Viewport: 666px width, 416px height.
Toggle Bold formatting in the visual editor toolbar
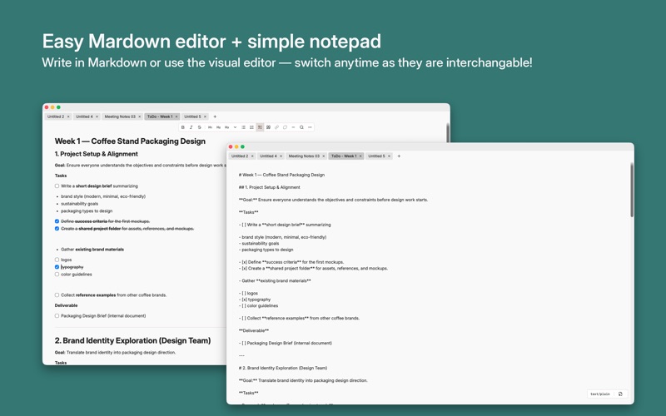pos(183,127)
